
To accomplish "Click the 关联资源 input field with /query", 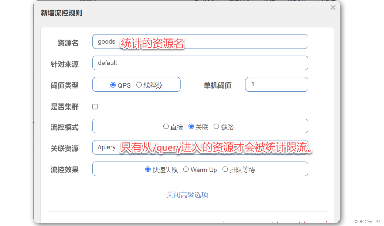I will 200,147.
